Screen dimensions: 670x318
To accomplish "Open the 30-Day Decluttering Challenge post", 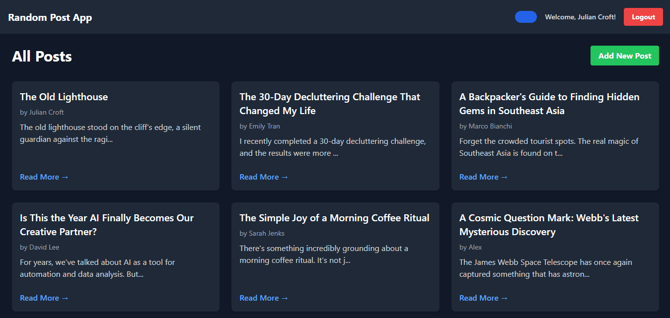I will [x=263, y=177].
